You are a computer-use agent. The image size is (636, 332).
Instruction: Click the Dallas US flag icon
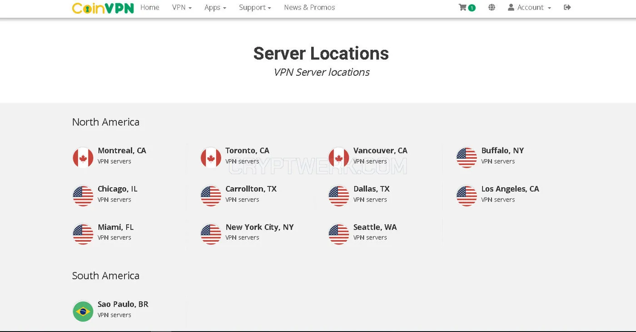click(339, 196)
